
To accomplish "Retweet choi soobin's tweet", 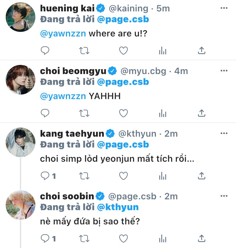I will (84, 238).
